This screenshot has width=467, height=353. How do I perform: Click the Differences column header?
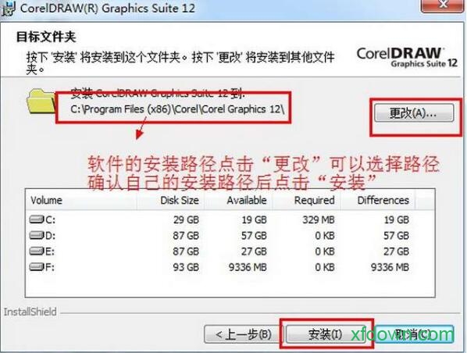tap(378, 200)
